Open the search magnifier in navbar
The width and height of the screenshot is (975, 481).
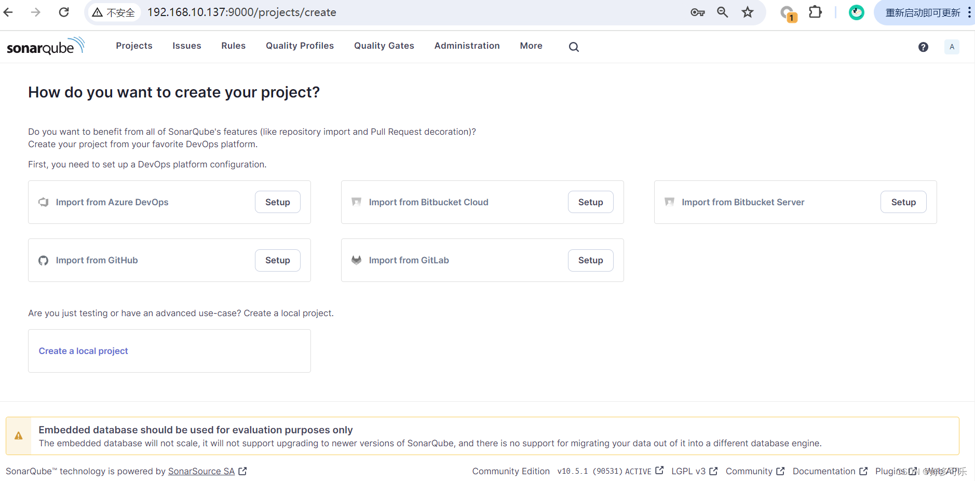(574, 47)
